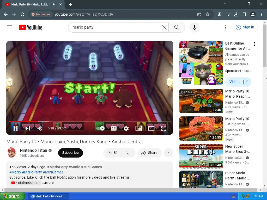The height and width of the screenshot is (200, 267).
Task: Open the #MiniGames blue hashtag link
Action: 53,172
